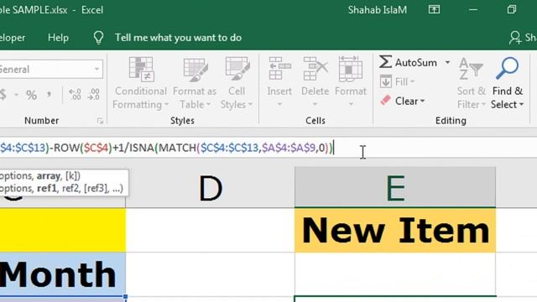Screen dimensions: 537x302
Task: Open Cell Styles gallery
Action: tap(237, 83)
